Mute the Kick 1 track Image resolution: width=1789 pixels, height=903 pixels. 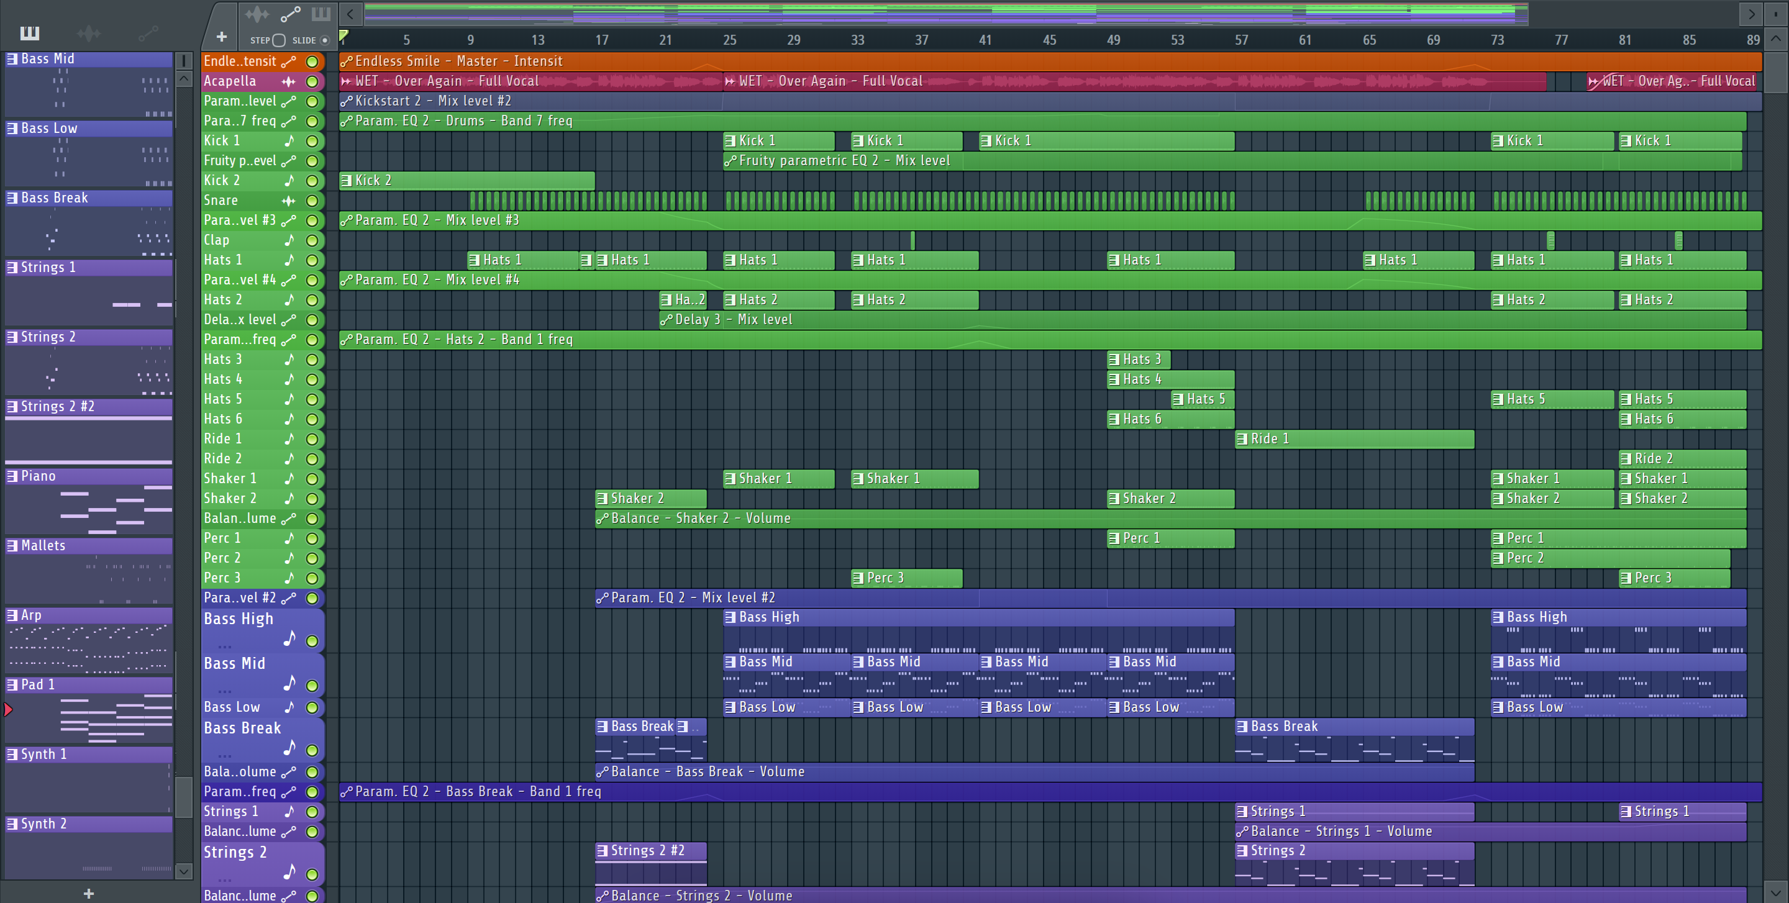(x=312, y=141)
